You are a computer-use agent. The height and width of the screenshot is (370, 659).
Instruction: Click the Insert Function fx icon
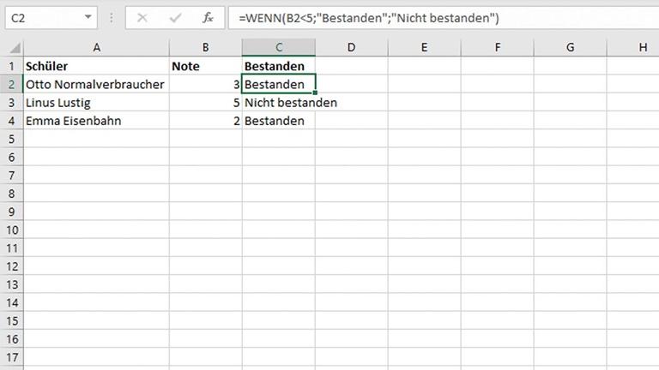pyautogui.click(x=207, y=18)
